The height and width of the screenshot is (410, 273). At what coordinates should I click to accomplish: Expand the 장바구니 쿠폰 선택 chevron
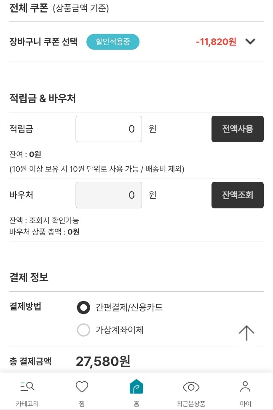[x=250, y=42]
